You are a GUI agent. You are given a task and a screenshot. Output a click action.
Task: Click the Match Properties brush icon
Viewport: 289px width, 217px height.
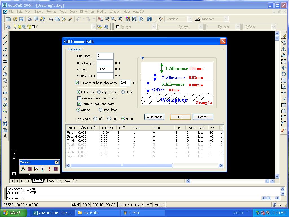click(x=70, y=19)
